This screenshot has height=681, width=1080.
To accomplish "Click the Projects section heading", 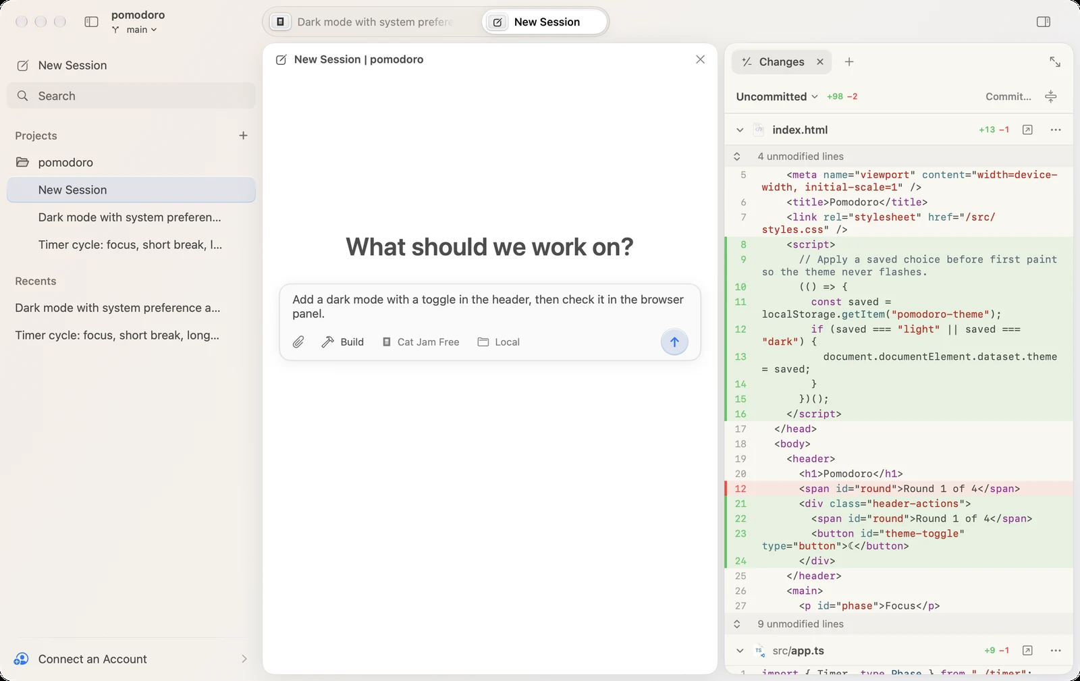I will click(x=36, y=136).
